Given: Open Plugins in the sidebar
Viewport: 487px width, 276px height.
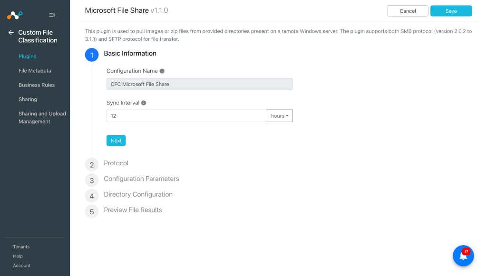Looking at the screenshot, I should point(27,57).
